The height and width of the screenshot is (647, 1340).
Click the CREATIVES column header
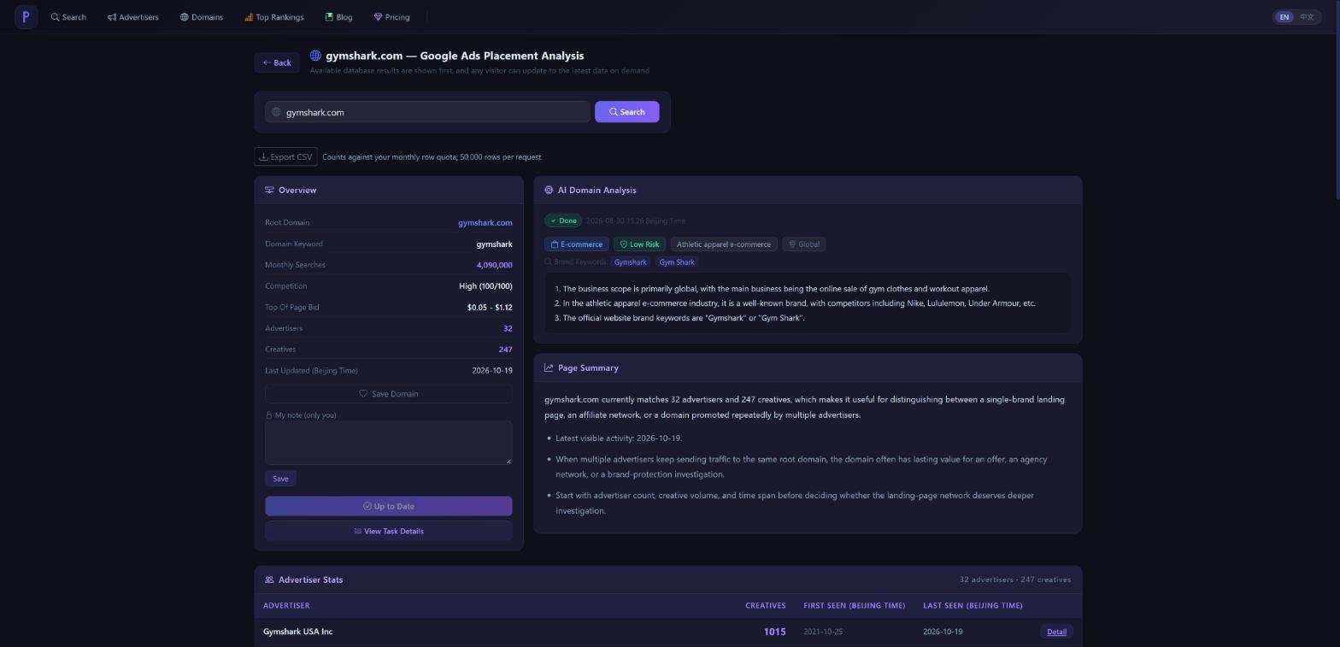click(x=765, y=606)
